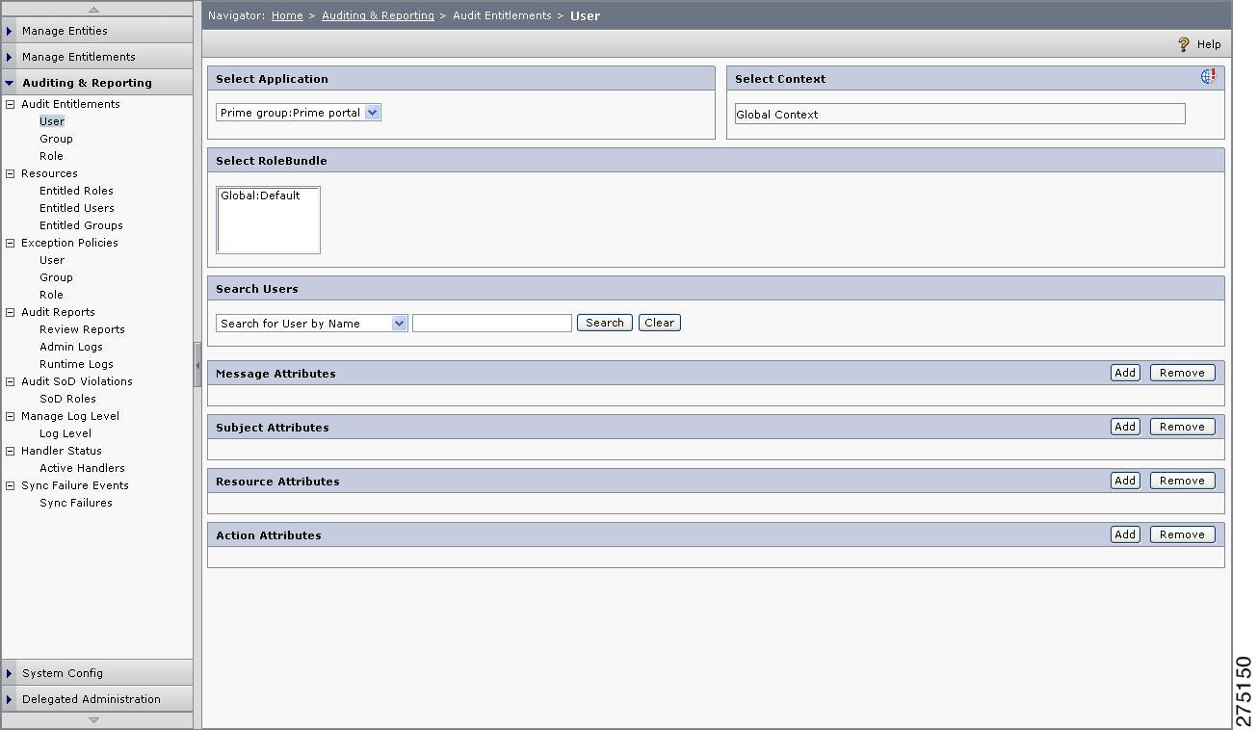Collapse the Audit Entitlements tree node
The height and width of the screenshot is (730, 1258).
(11, 104)
